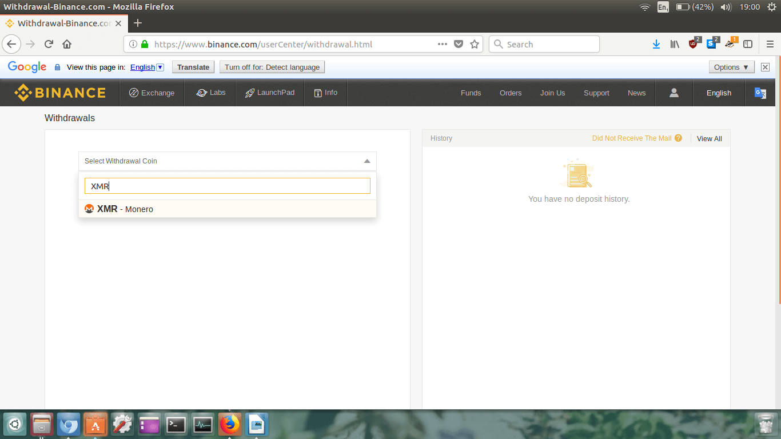
Task: Switch to Firefox in the dock
Action: pyautogui.click(x=230, y=425)
